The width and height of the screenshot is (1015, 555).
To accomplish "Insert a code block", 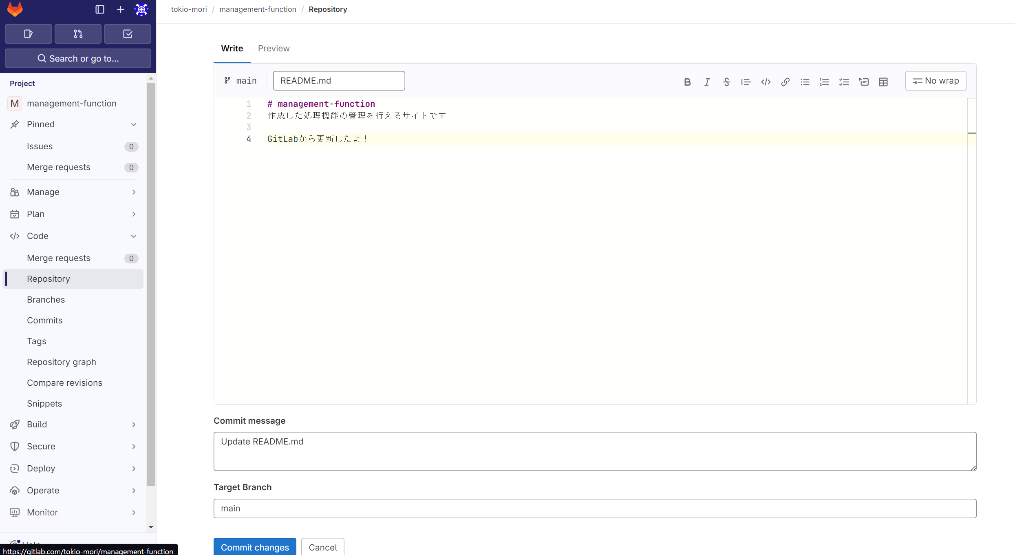I will (766, 82).
